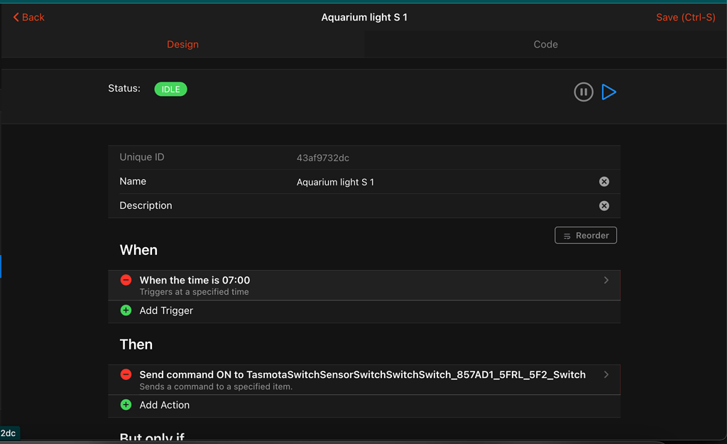The width and height of the screenshot is (727, 444).
Task: Clear the Description field using its x icon
Action: (604, 205)
